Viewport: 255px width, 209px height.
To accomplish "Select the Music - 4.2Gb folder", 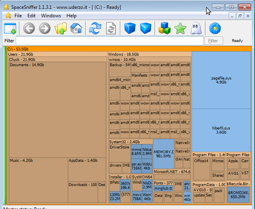I will point(38,180).
